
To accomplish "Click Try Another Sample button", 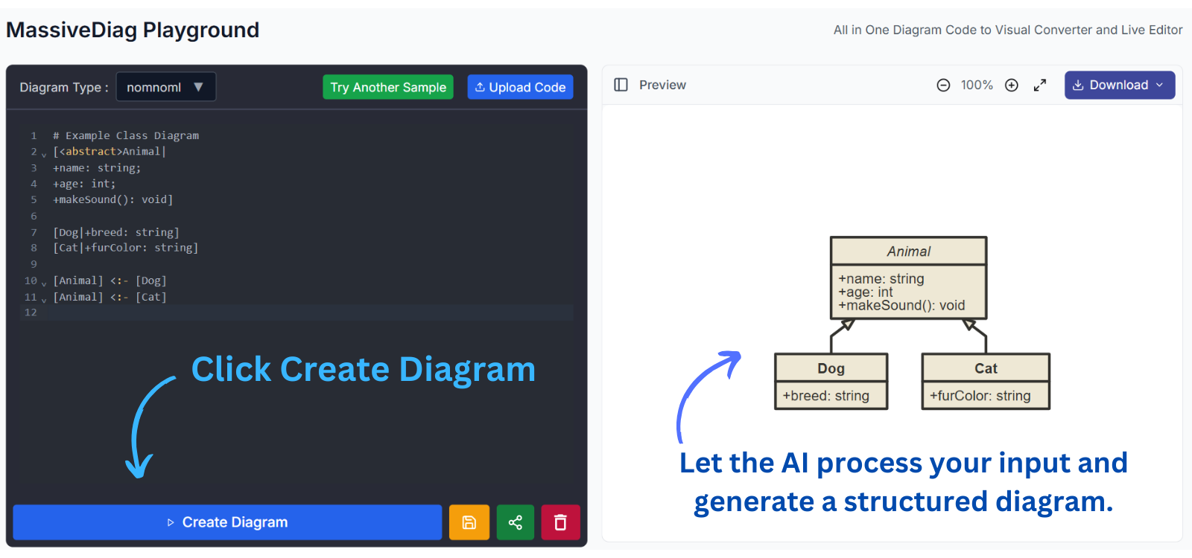I will pyautogui.click(x=388, y=87).
